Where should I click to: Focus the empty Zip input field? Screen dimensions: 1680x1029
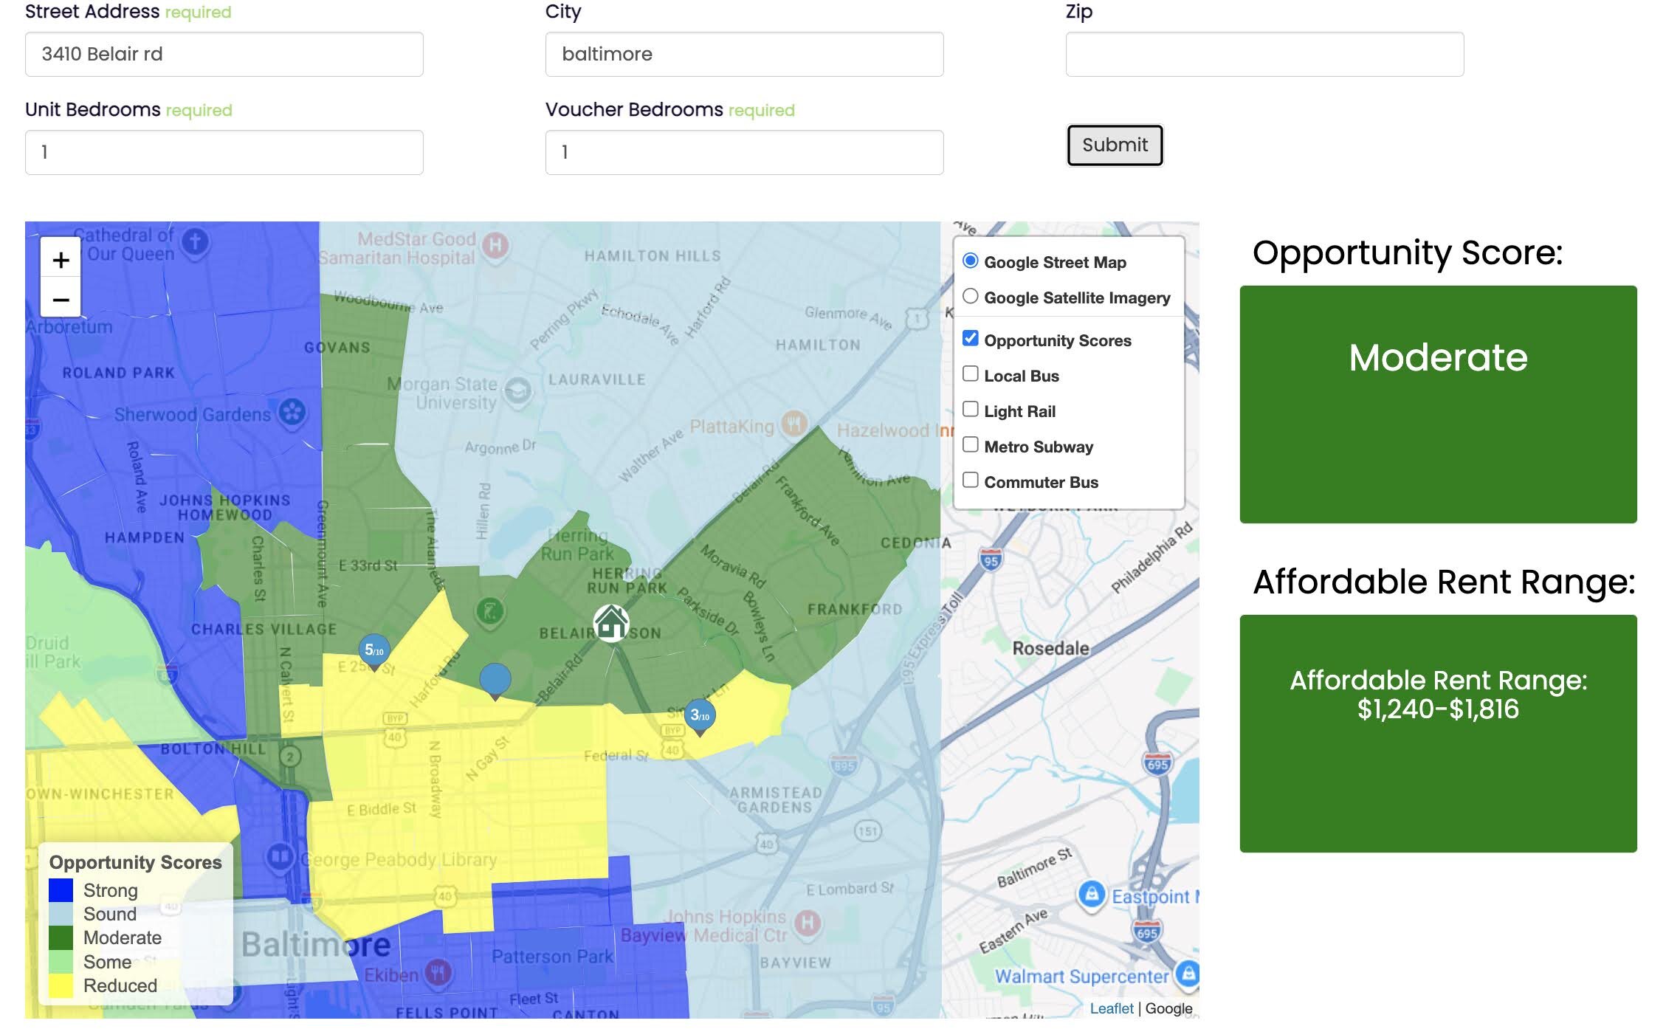(x=1264, y=54)
